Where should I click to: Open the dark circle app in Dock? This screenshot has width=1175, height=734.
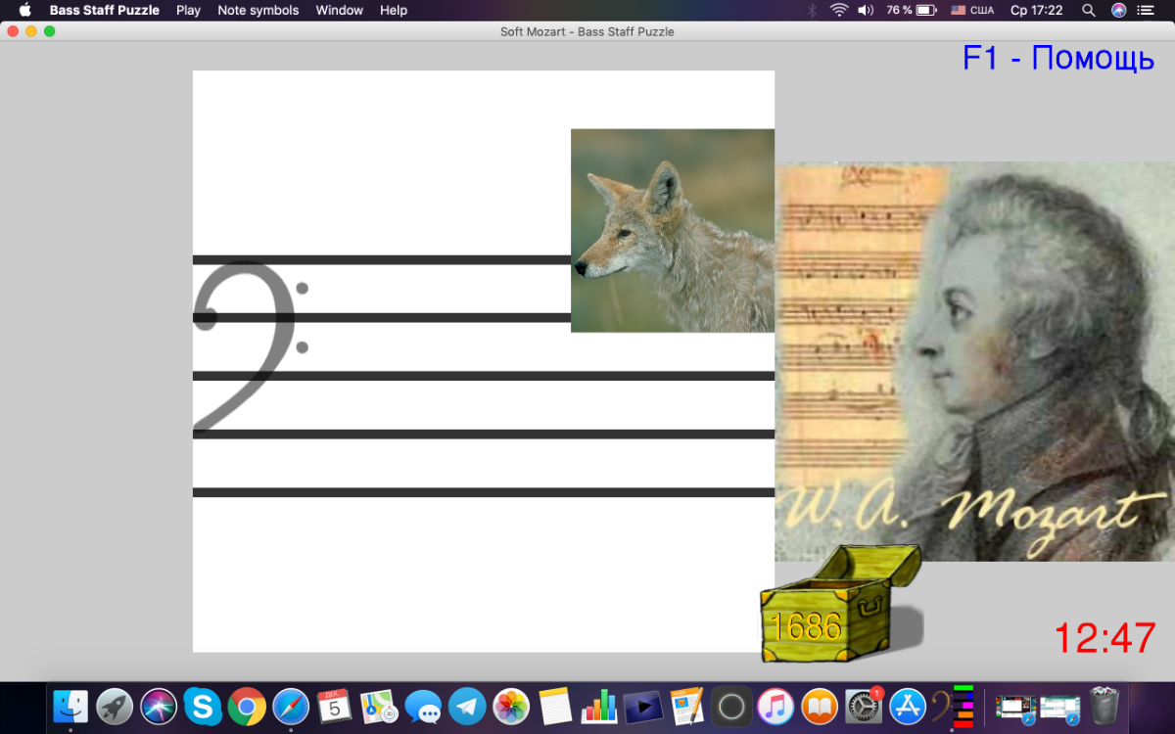click(731, 706)
